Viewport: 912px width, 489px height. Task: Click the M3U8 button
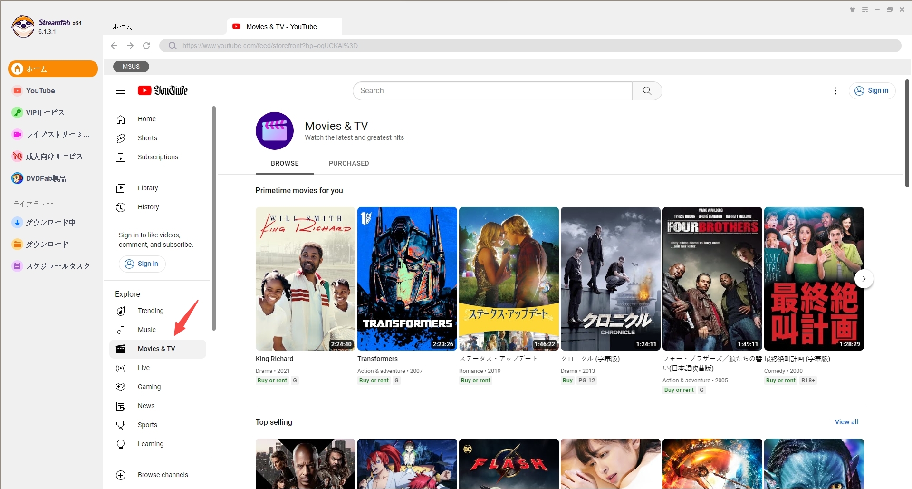pos(131,67)
